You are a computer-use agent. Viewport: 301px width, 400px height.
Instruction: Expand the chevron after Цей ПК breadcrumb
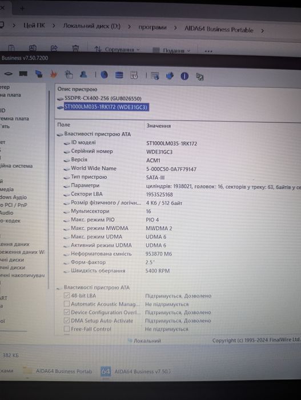click(54, 26)
